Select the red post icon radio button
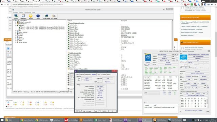 pos(29,102)
